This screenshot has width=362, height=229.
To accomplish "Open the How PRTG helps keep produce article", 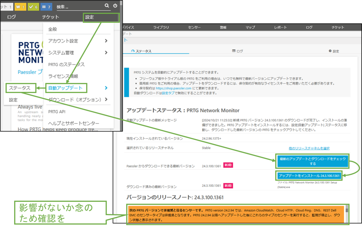I will pos(58,129).
